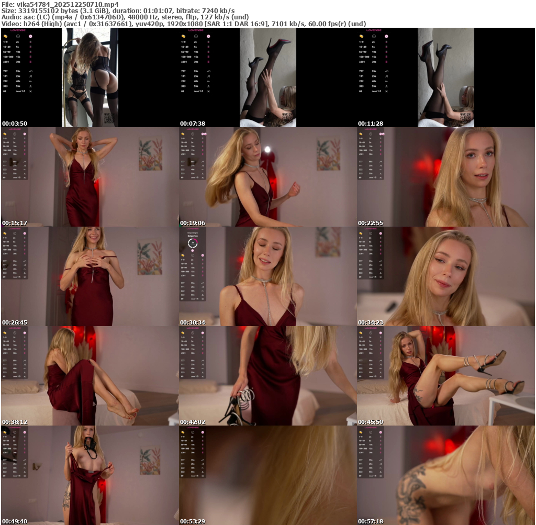Choose the thumbnail frame stamped 00:57:18
Viewport: 536px width, 525px height.
[446, 475]
